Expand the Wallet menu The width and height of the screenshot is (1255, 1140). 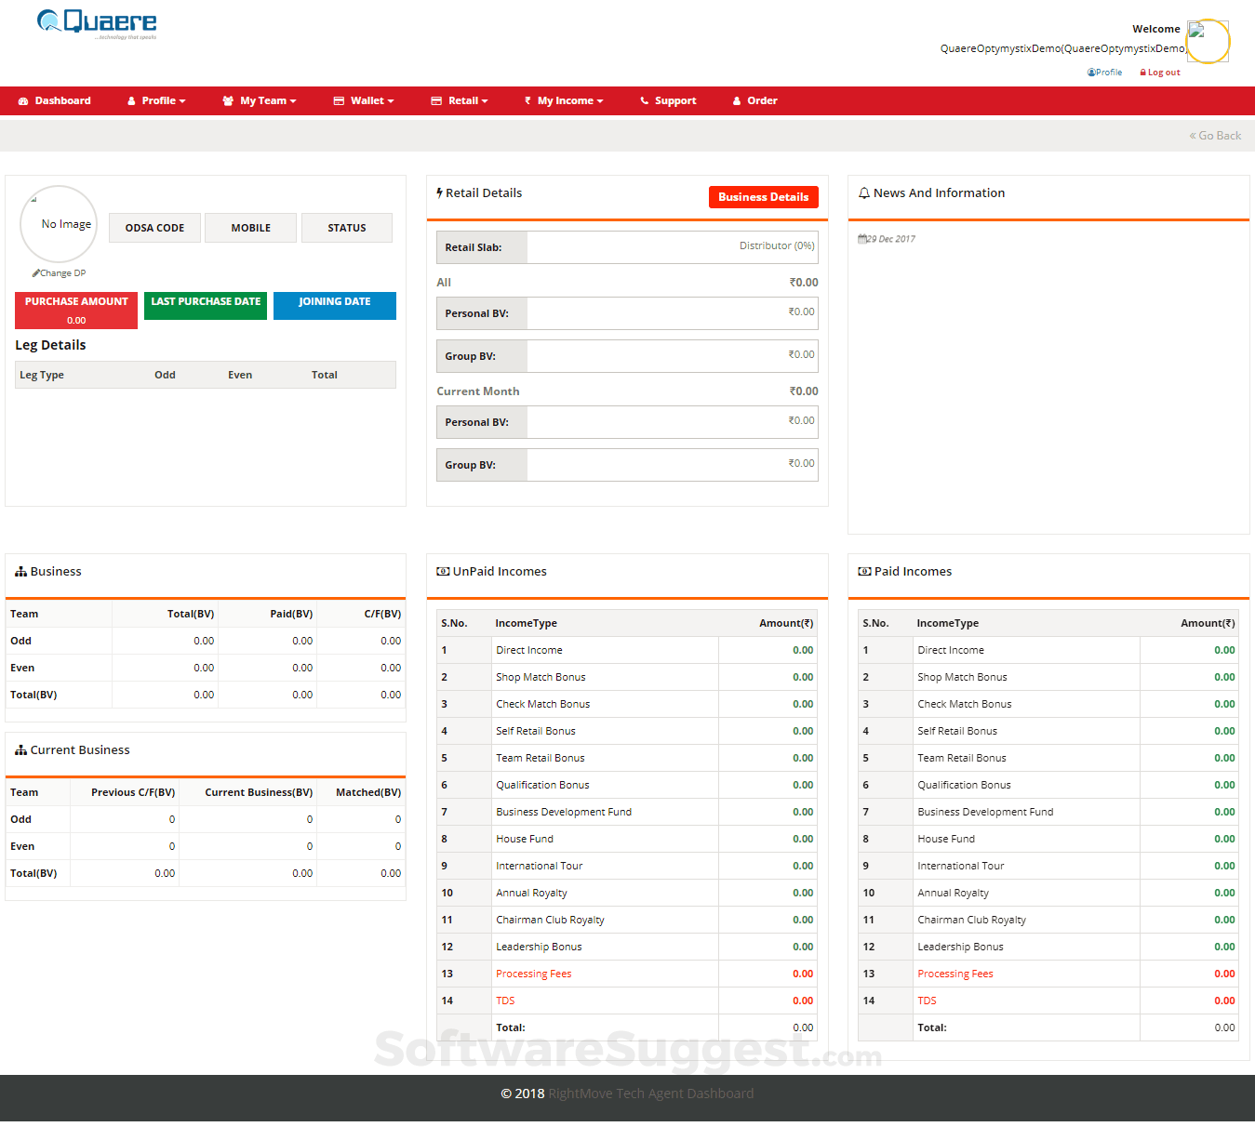(364, 101)
